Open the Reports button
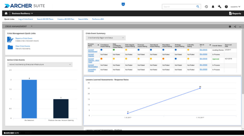This screenshot has height=136, width=244. (x=235, y=13)
